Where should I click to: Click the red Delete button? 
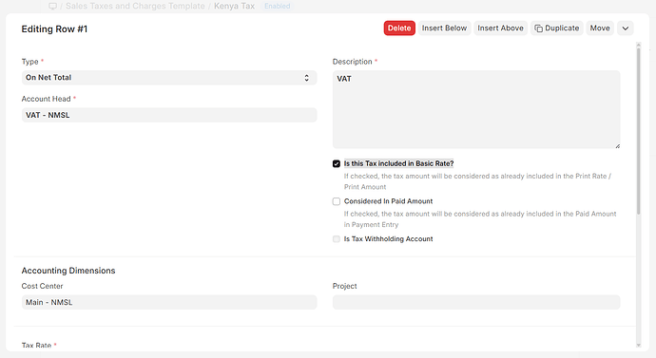click(399, 28)
